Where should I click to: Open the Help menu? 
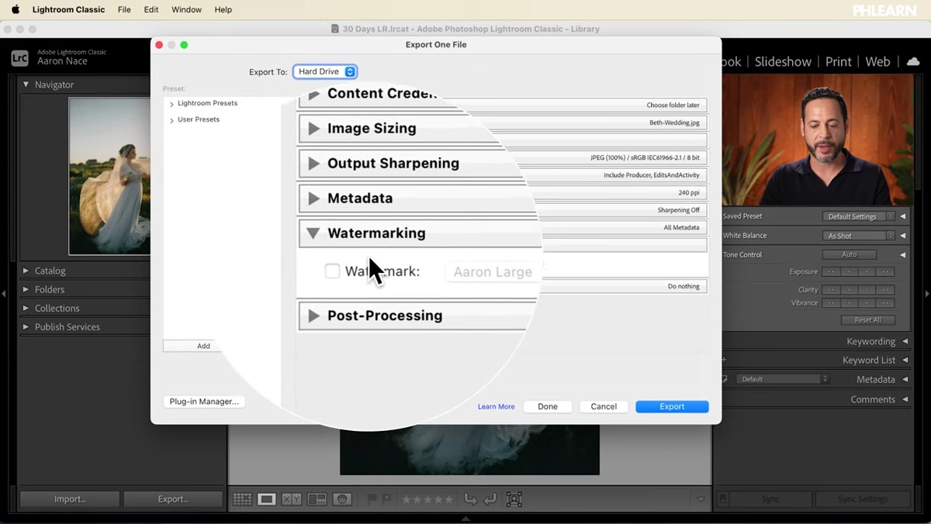click(223, 9)
